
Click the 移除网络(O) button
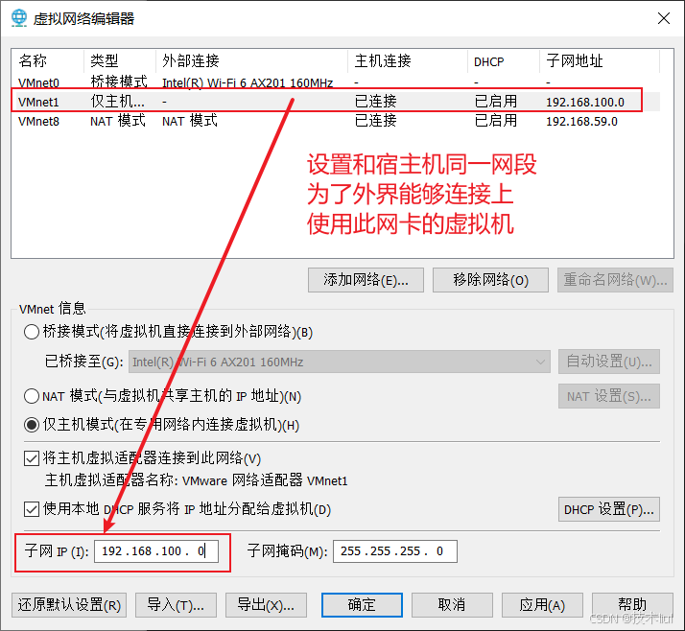490,280
